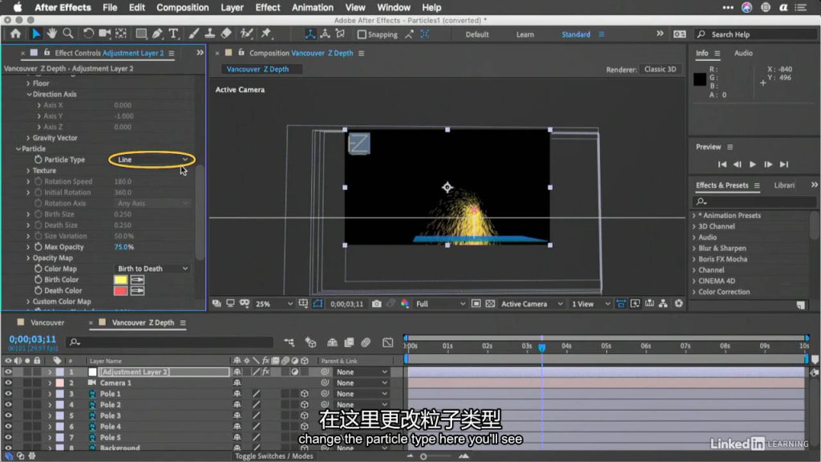Open the channel and color management icon

pos(405,304)
